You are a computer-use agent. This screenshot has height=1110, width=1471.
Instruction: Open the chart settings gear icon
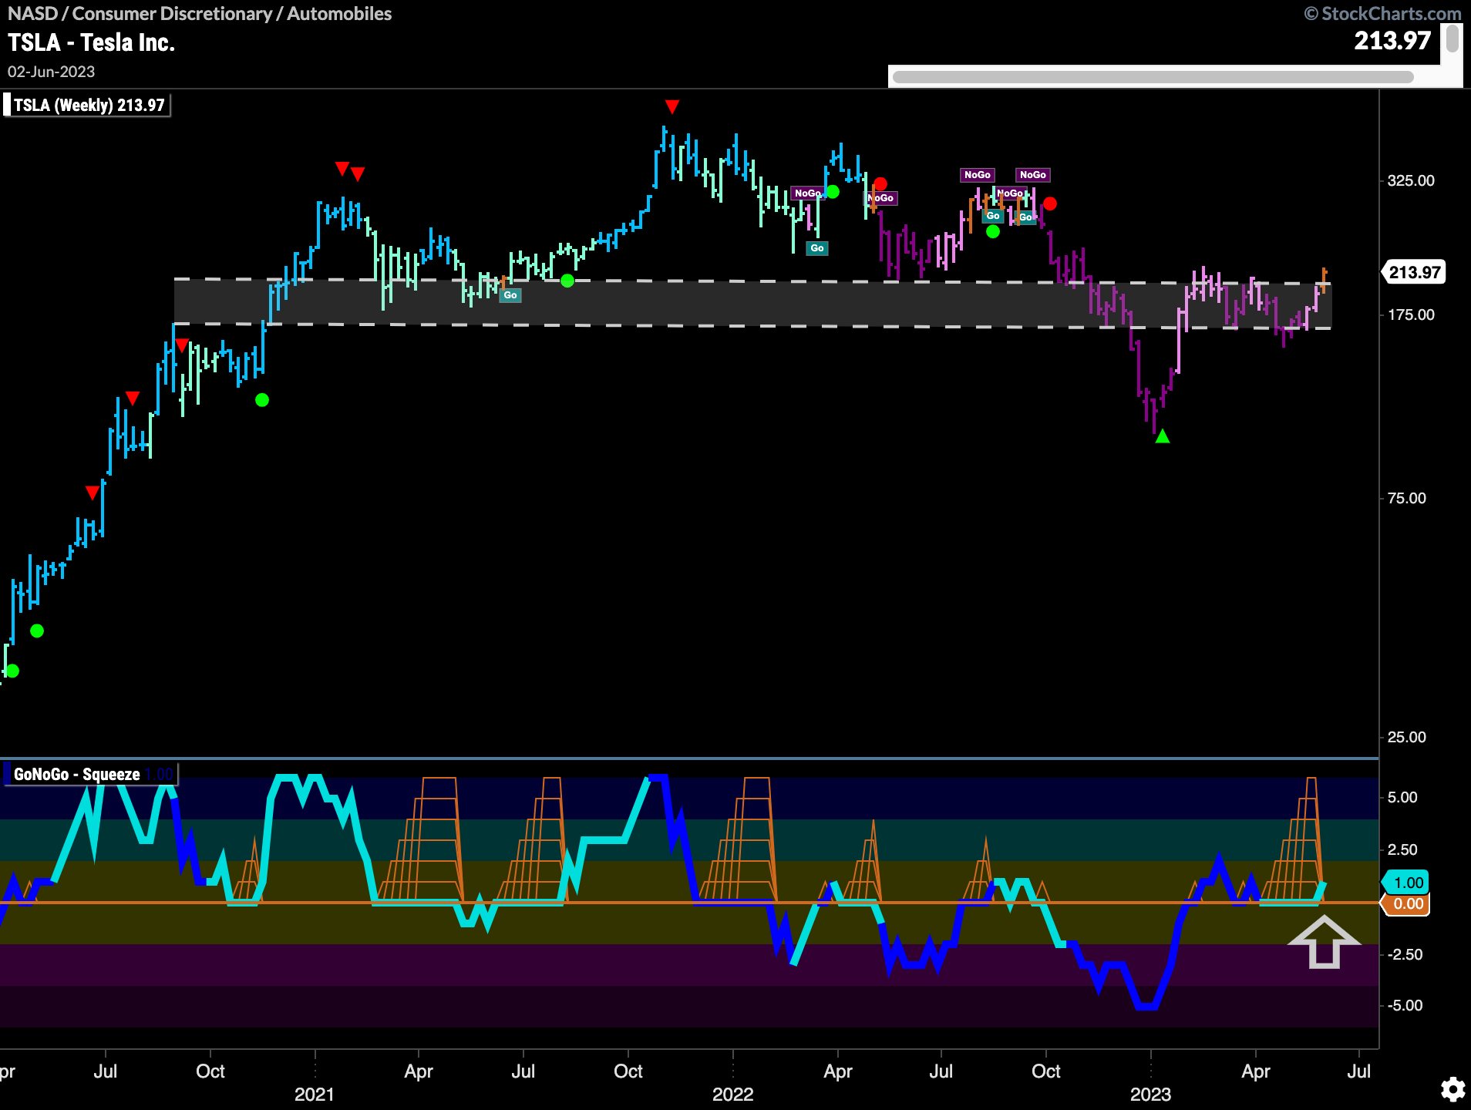pos(1452,1089)
